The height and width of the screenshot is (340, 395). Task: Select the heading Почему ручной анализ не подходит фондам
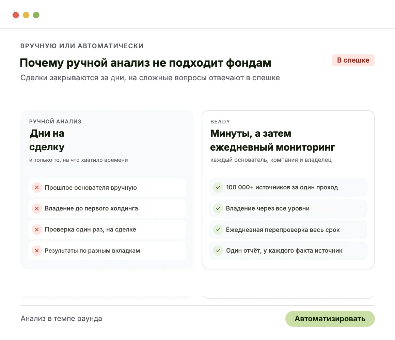click(x=146, y=63)
